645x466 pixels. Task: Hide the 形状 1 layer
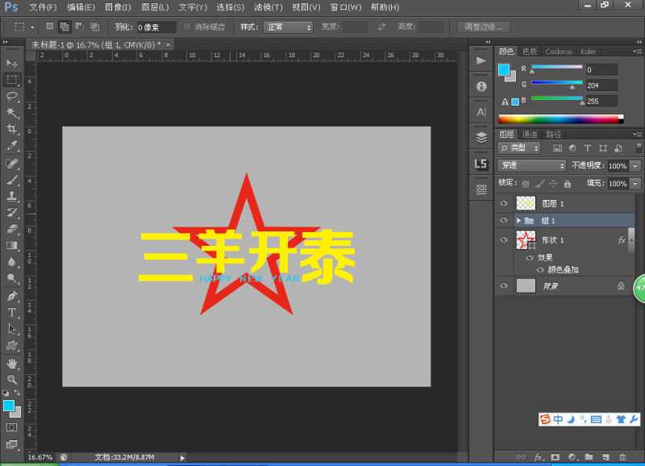click(x=504, y=239)
